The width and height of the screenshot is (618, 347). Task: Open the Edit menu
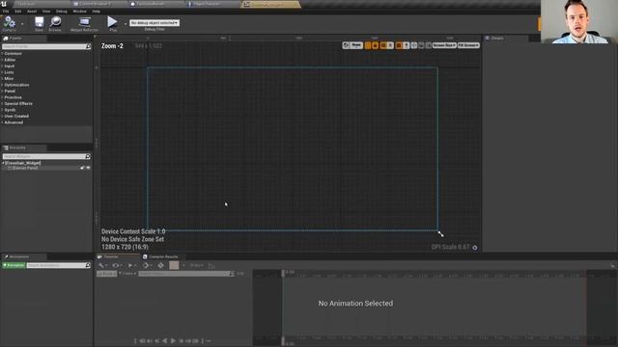coord(18,11)
